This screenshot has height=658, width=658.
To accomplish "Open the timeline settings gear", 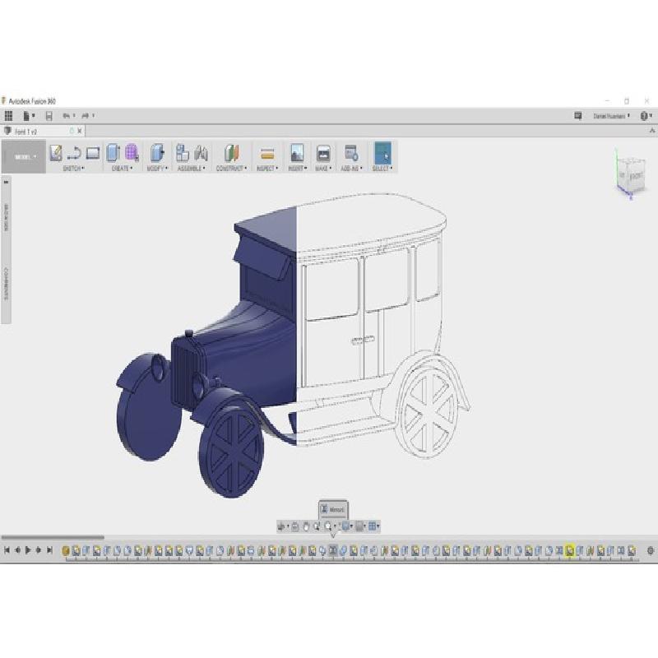I will (x=650, y=550).
